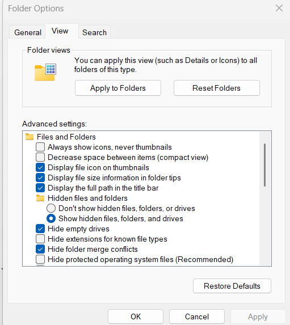Click the Cancel button
290x325 pixels.
pos(197,316)
